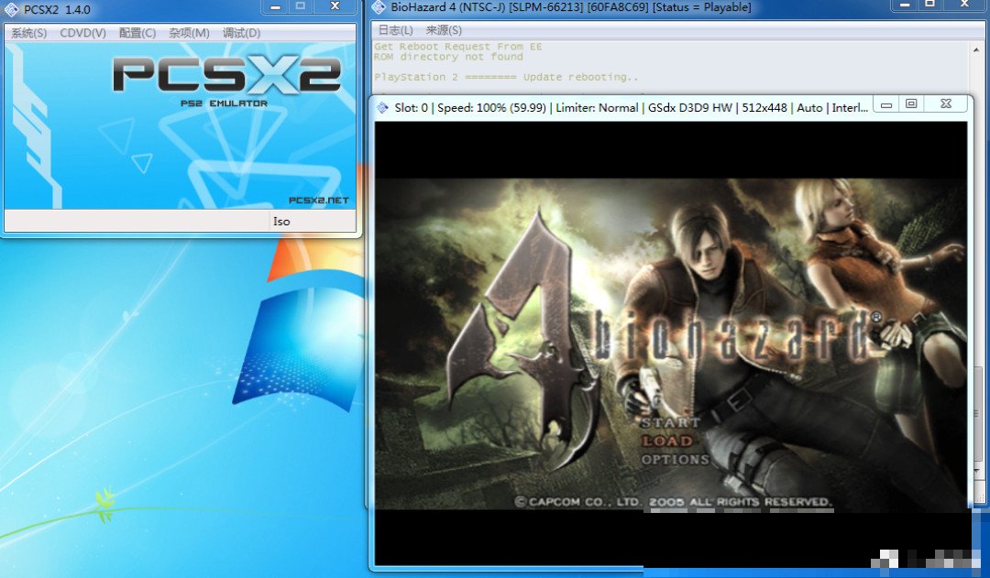Click the PCSX2.NET link in banner
This screenshot has height=578, width=990.
click(318, 200)
